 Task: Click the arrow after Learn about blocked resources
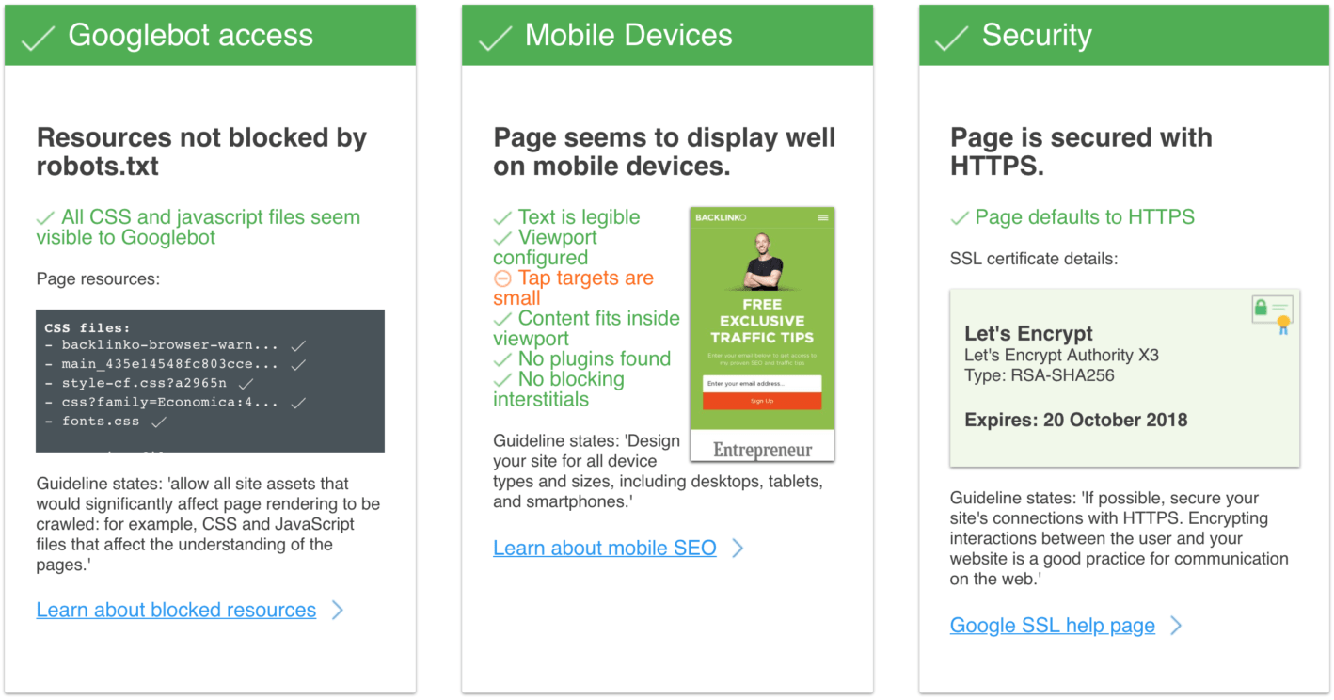point(338,611)
